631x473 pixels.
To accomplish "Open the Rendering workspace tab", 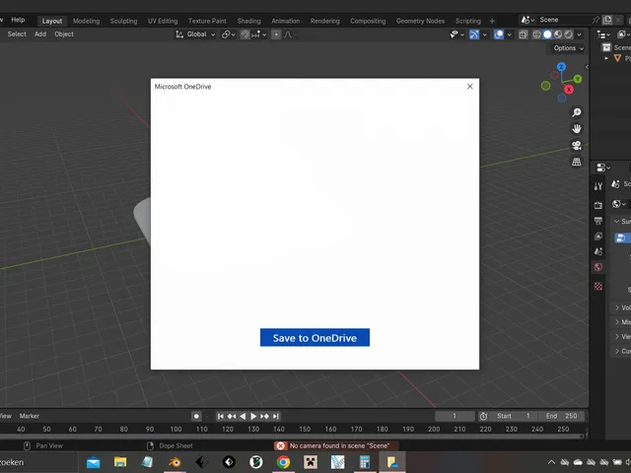I will (x=324, y=21).
